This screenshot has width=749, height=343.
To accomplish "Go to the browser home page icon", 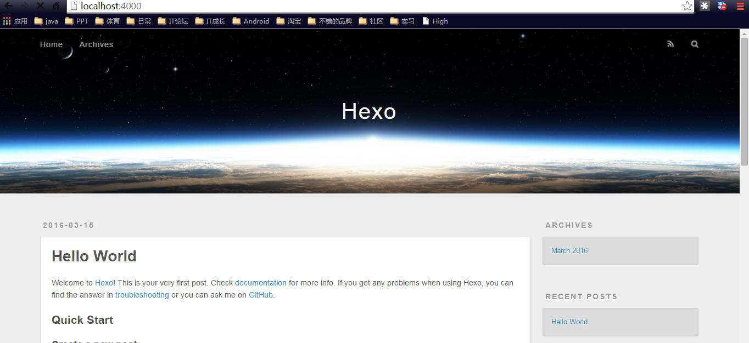I will tap(56, 6).
